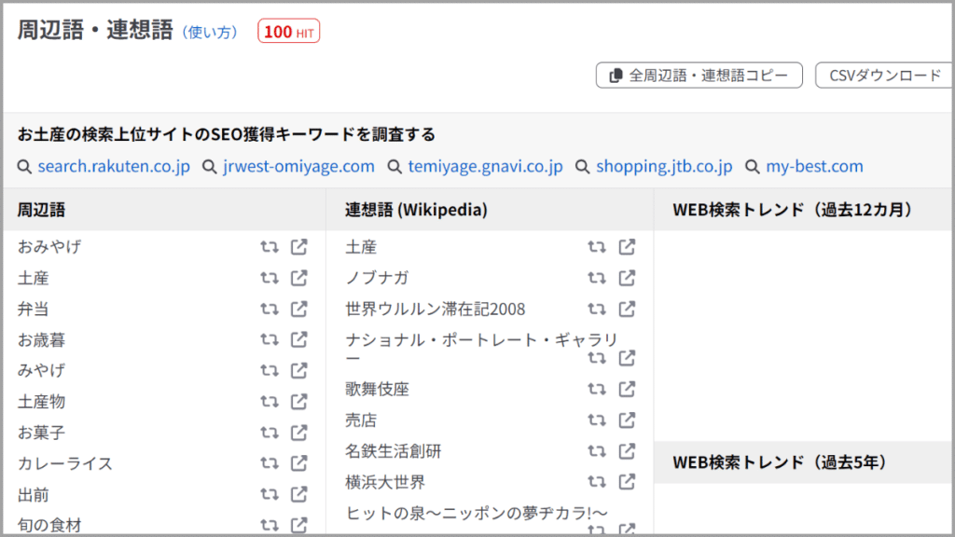Click re-search icon beside 名鉄生活創研
The height and width of the screenshot is (537, 955).
(x=597, y=451)
